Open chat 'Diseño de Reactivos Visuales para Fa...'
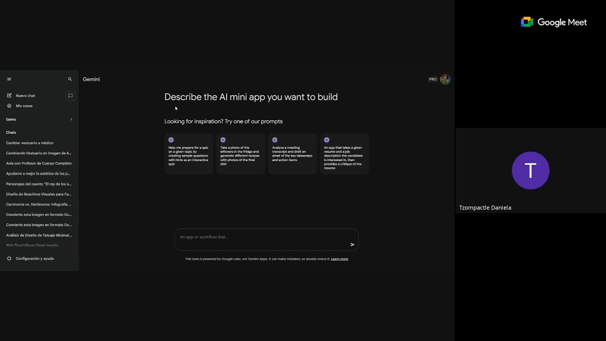 tap(38, 194)
